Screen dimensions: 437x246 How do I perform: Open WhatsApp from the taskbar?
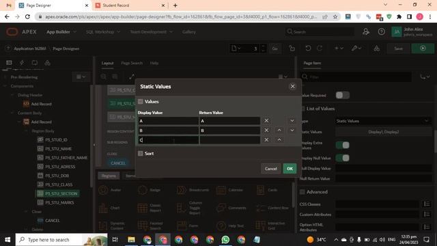click(225, 240)
